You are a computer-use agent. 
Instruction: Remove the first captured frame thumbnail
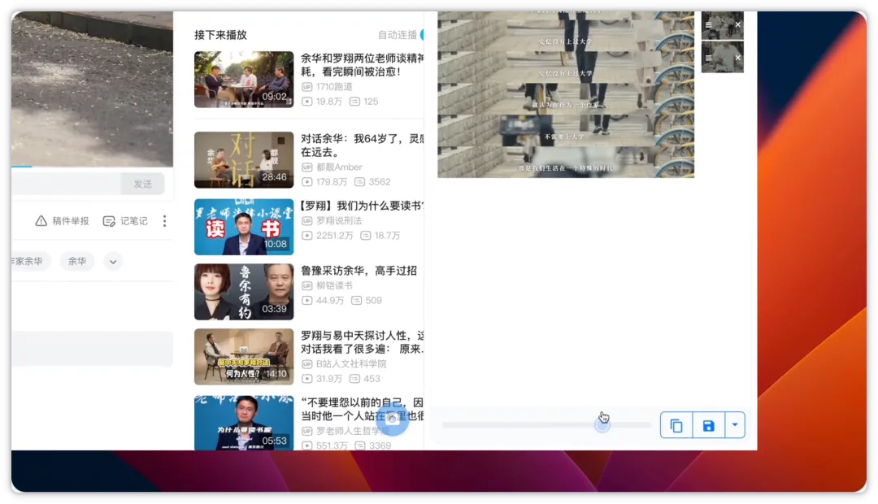coord(738,24)
